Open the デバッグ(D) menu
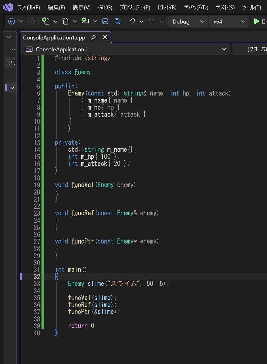This screenshot has width=267, height=364. click(196, 8)
